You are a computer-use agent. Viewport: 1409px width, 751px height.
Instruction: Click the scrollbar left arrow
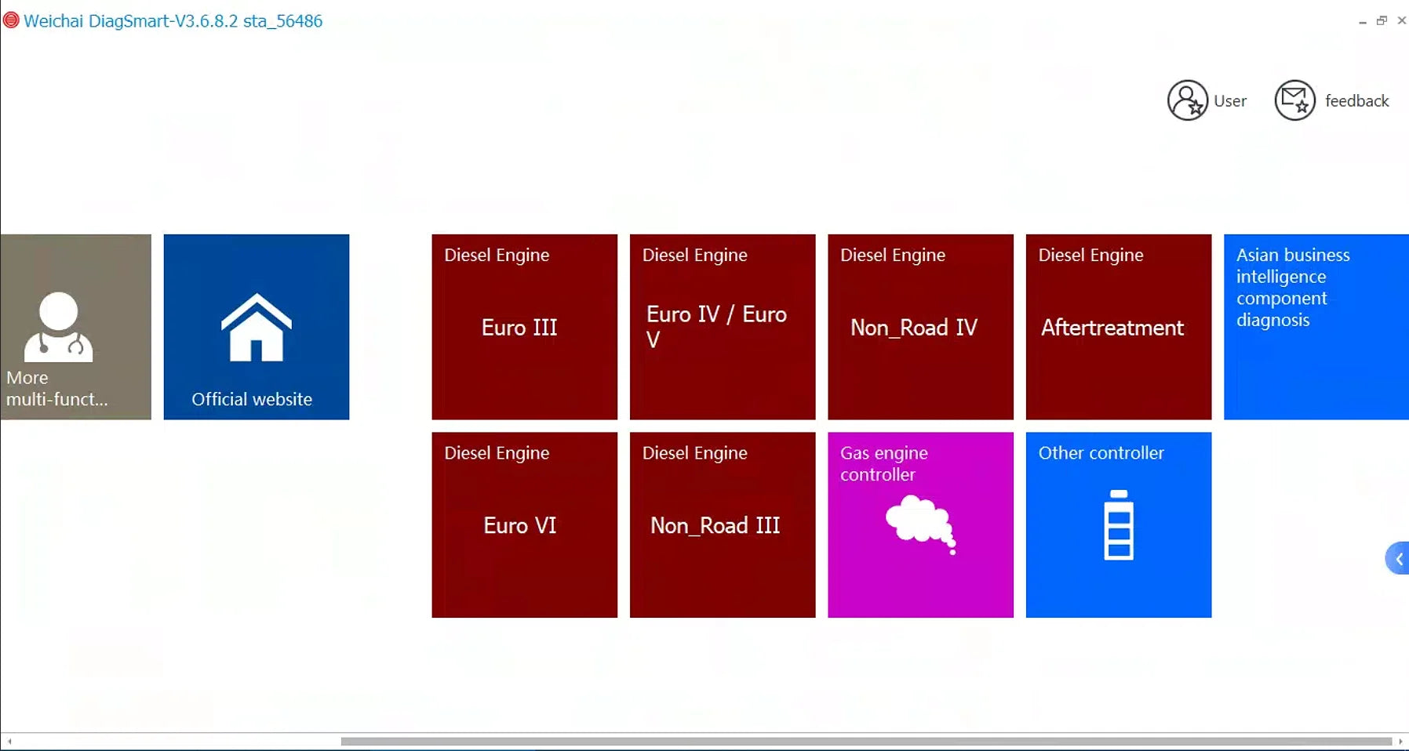pos(9,741)
